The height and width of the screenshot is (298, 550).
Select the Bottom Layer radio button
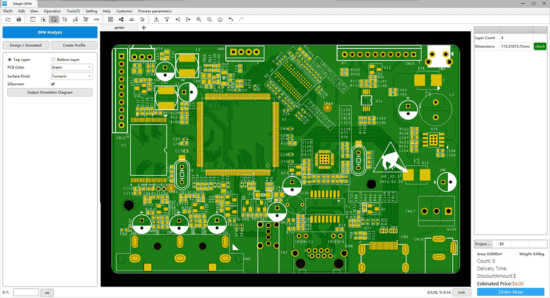coord(53,60)
